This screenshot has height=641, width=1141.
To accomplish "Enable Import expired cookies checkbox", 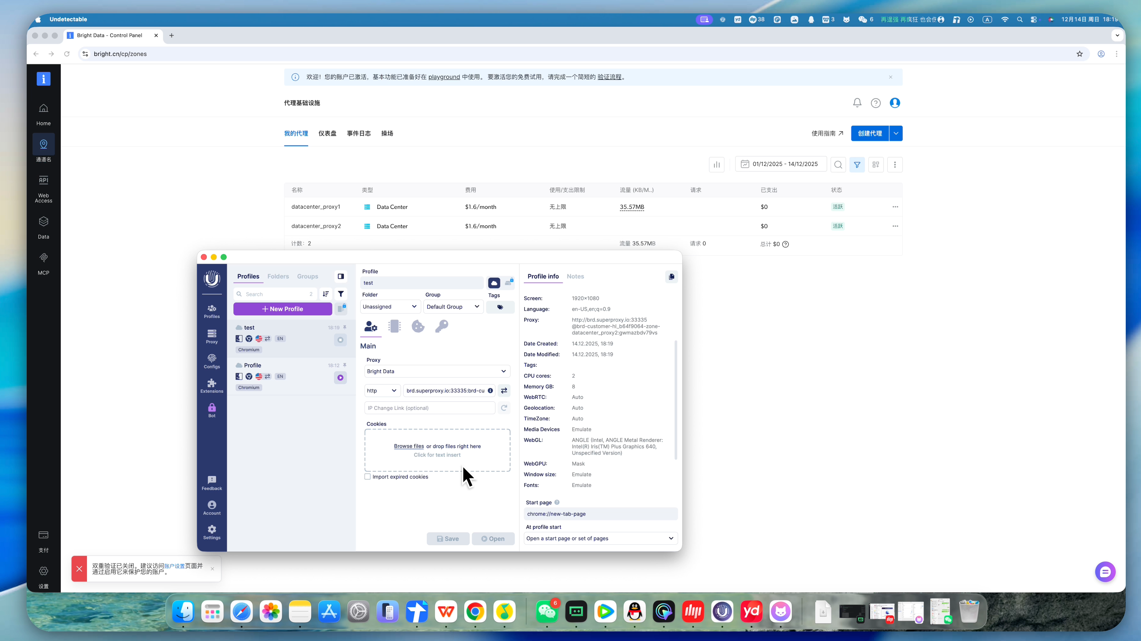I will click(x=367, y=477).
